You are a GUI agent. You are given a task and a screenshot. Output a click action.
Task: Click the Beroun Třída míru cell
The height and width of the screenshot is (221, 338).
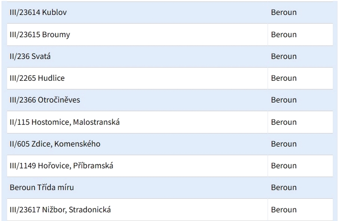pyautogui.click(x=42, y=188)
